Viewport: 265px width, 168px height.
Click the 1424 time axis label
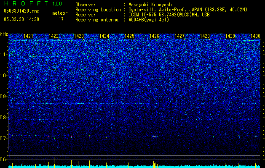point(104,36)
